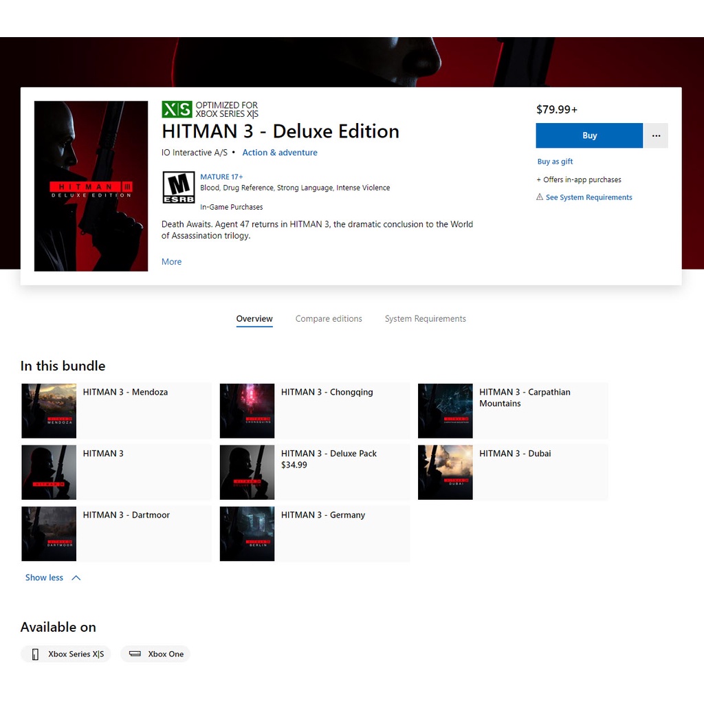Image resolution: width=704 pixels, height=704 pixels.
Task: Click the IO Interactive A/S publisher name
Action: (x=195, y=152)
